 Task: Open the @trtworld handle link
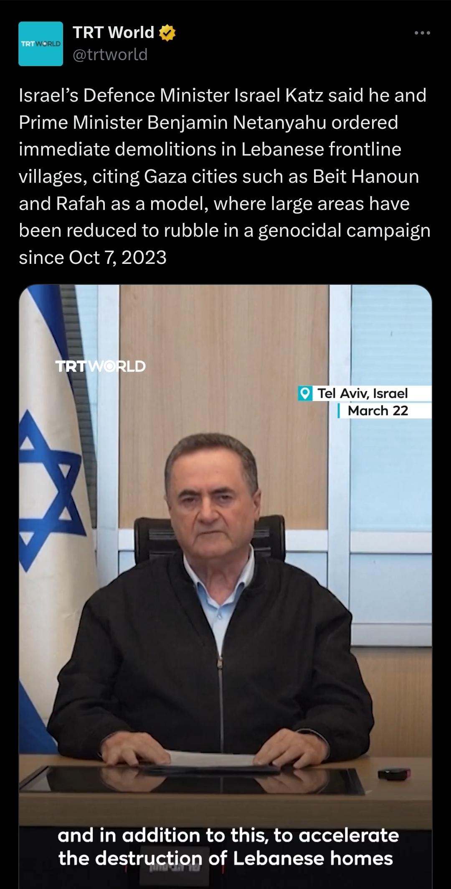point(110,54)
